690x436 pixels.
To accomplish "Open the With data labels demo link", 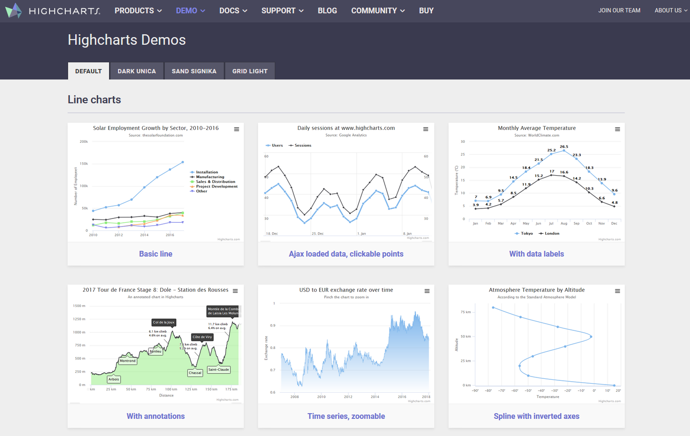I will [537, 254].
